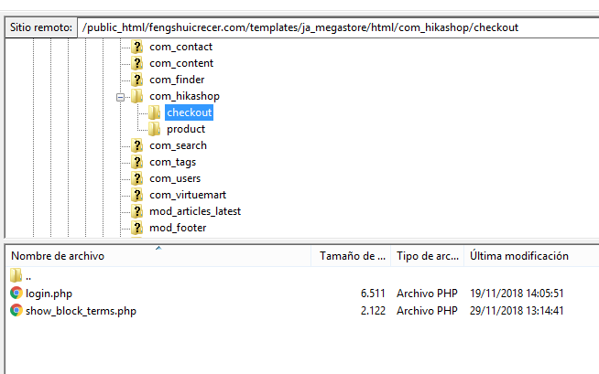Select the show_block_terms.php file
The height and width of the screenshot is (374, 599).
pos(81,311)
